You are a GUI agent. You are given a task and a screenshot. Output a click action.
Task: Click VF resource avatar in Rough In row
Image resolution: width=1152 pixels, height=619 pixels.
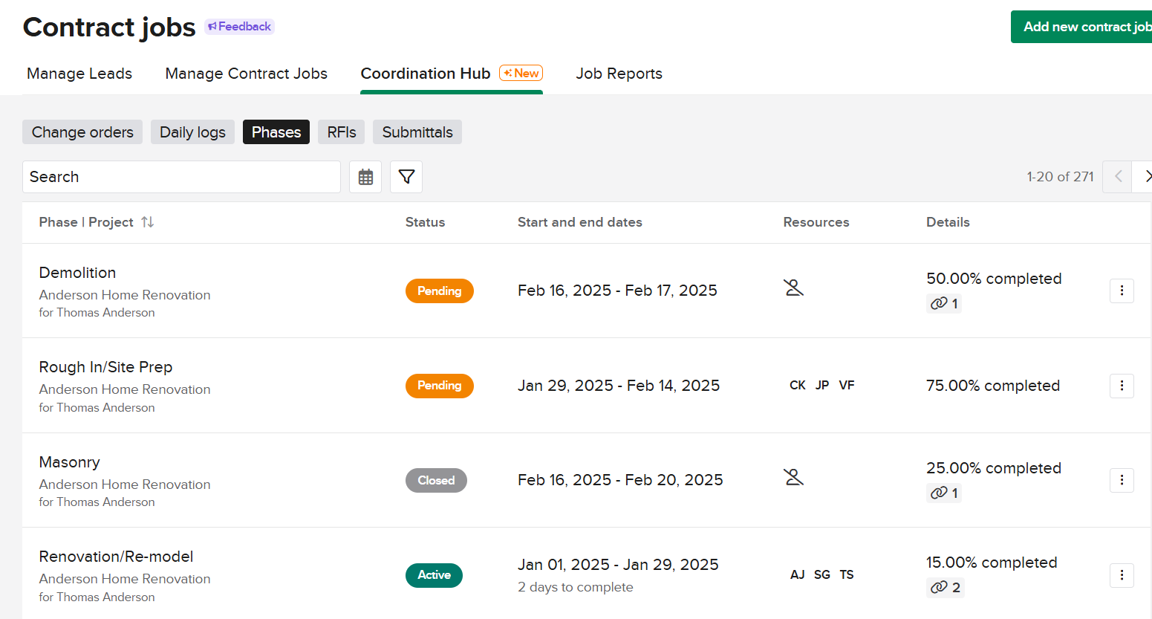pos(847,385)
